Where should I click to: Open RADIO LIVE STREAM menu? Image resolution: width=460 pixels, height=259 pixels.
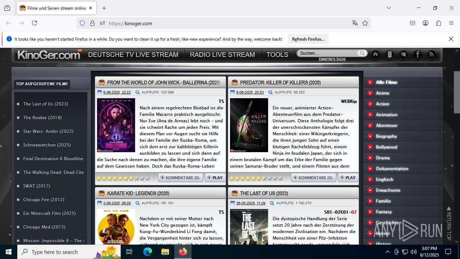click(222, 55)
